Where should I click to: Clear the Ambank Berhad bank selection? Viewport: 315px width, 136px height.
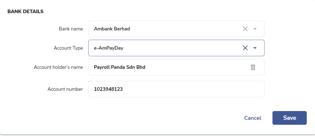pos(245,29)
